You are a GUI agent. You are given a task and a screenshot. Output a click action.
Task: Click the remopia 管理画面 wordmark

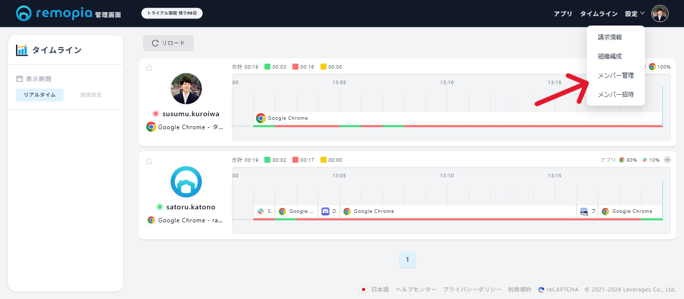[79, 14]
